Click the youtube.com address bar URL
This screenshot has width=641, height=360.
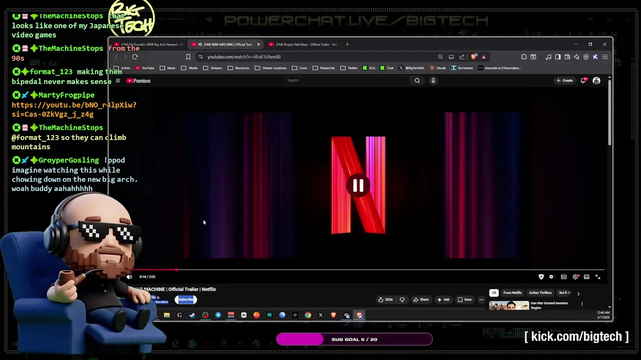tap(244, 57)
